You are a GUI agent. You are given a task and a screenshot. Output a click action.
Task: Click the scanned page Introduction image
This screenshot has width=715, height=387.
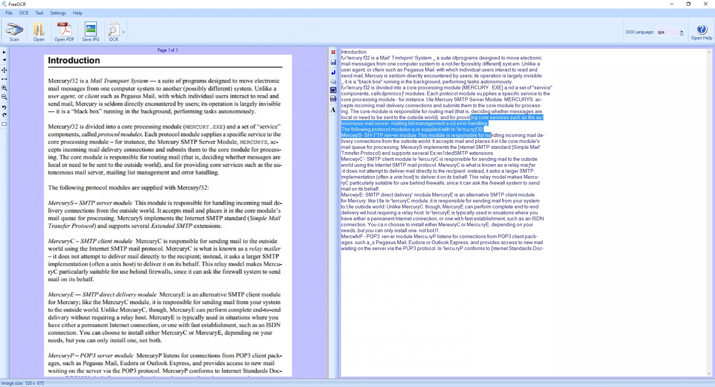(168, 216)
